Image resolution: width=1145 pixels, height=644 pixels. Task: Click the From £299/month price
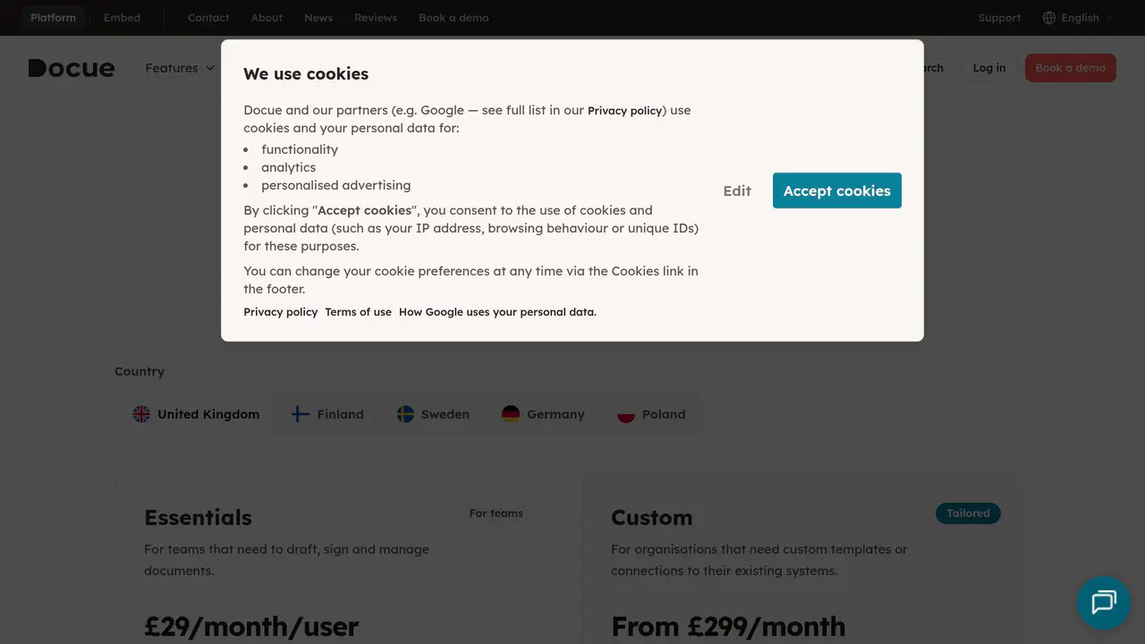point(728,626)
